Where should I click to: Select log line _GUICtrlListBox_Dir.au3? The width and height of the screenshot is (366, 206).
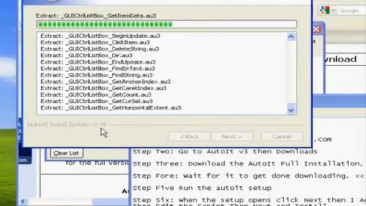[x=86, y=56]
